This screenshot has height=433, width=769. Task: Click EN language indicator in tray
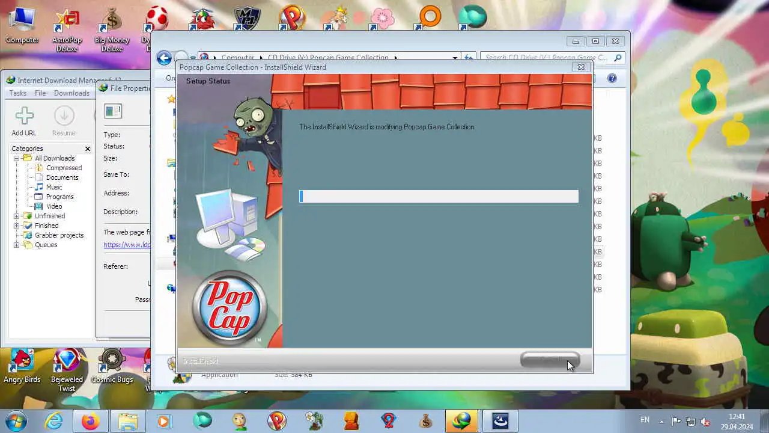645,420
